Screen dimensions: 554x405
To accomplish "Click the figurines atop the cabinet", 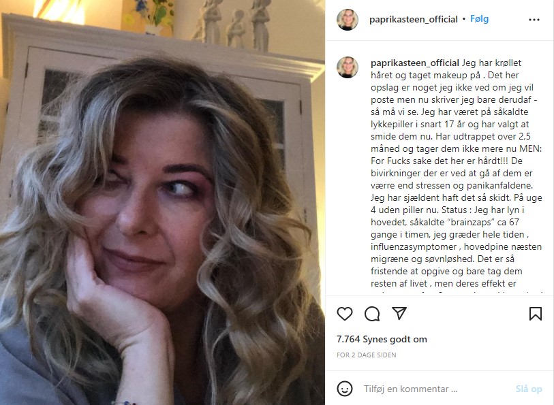I will [x=233, y=25].
